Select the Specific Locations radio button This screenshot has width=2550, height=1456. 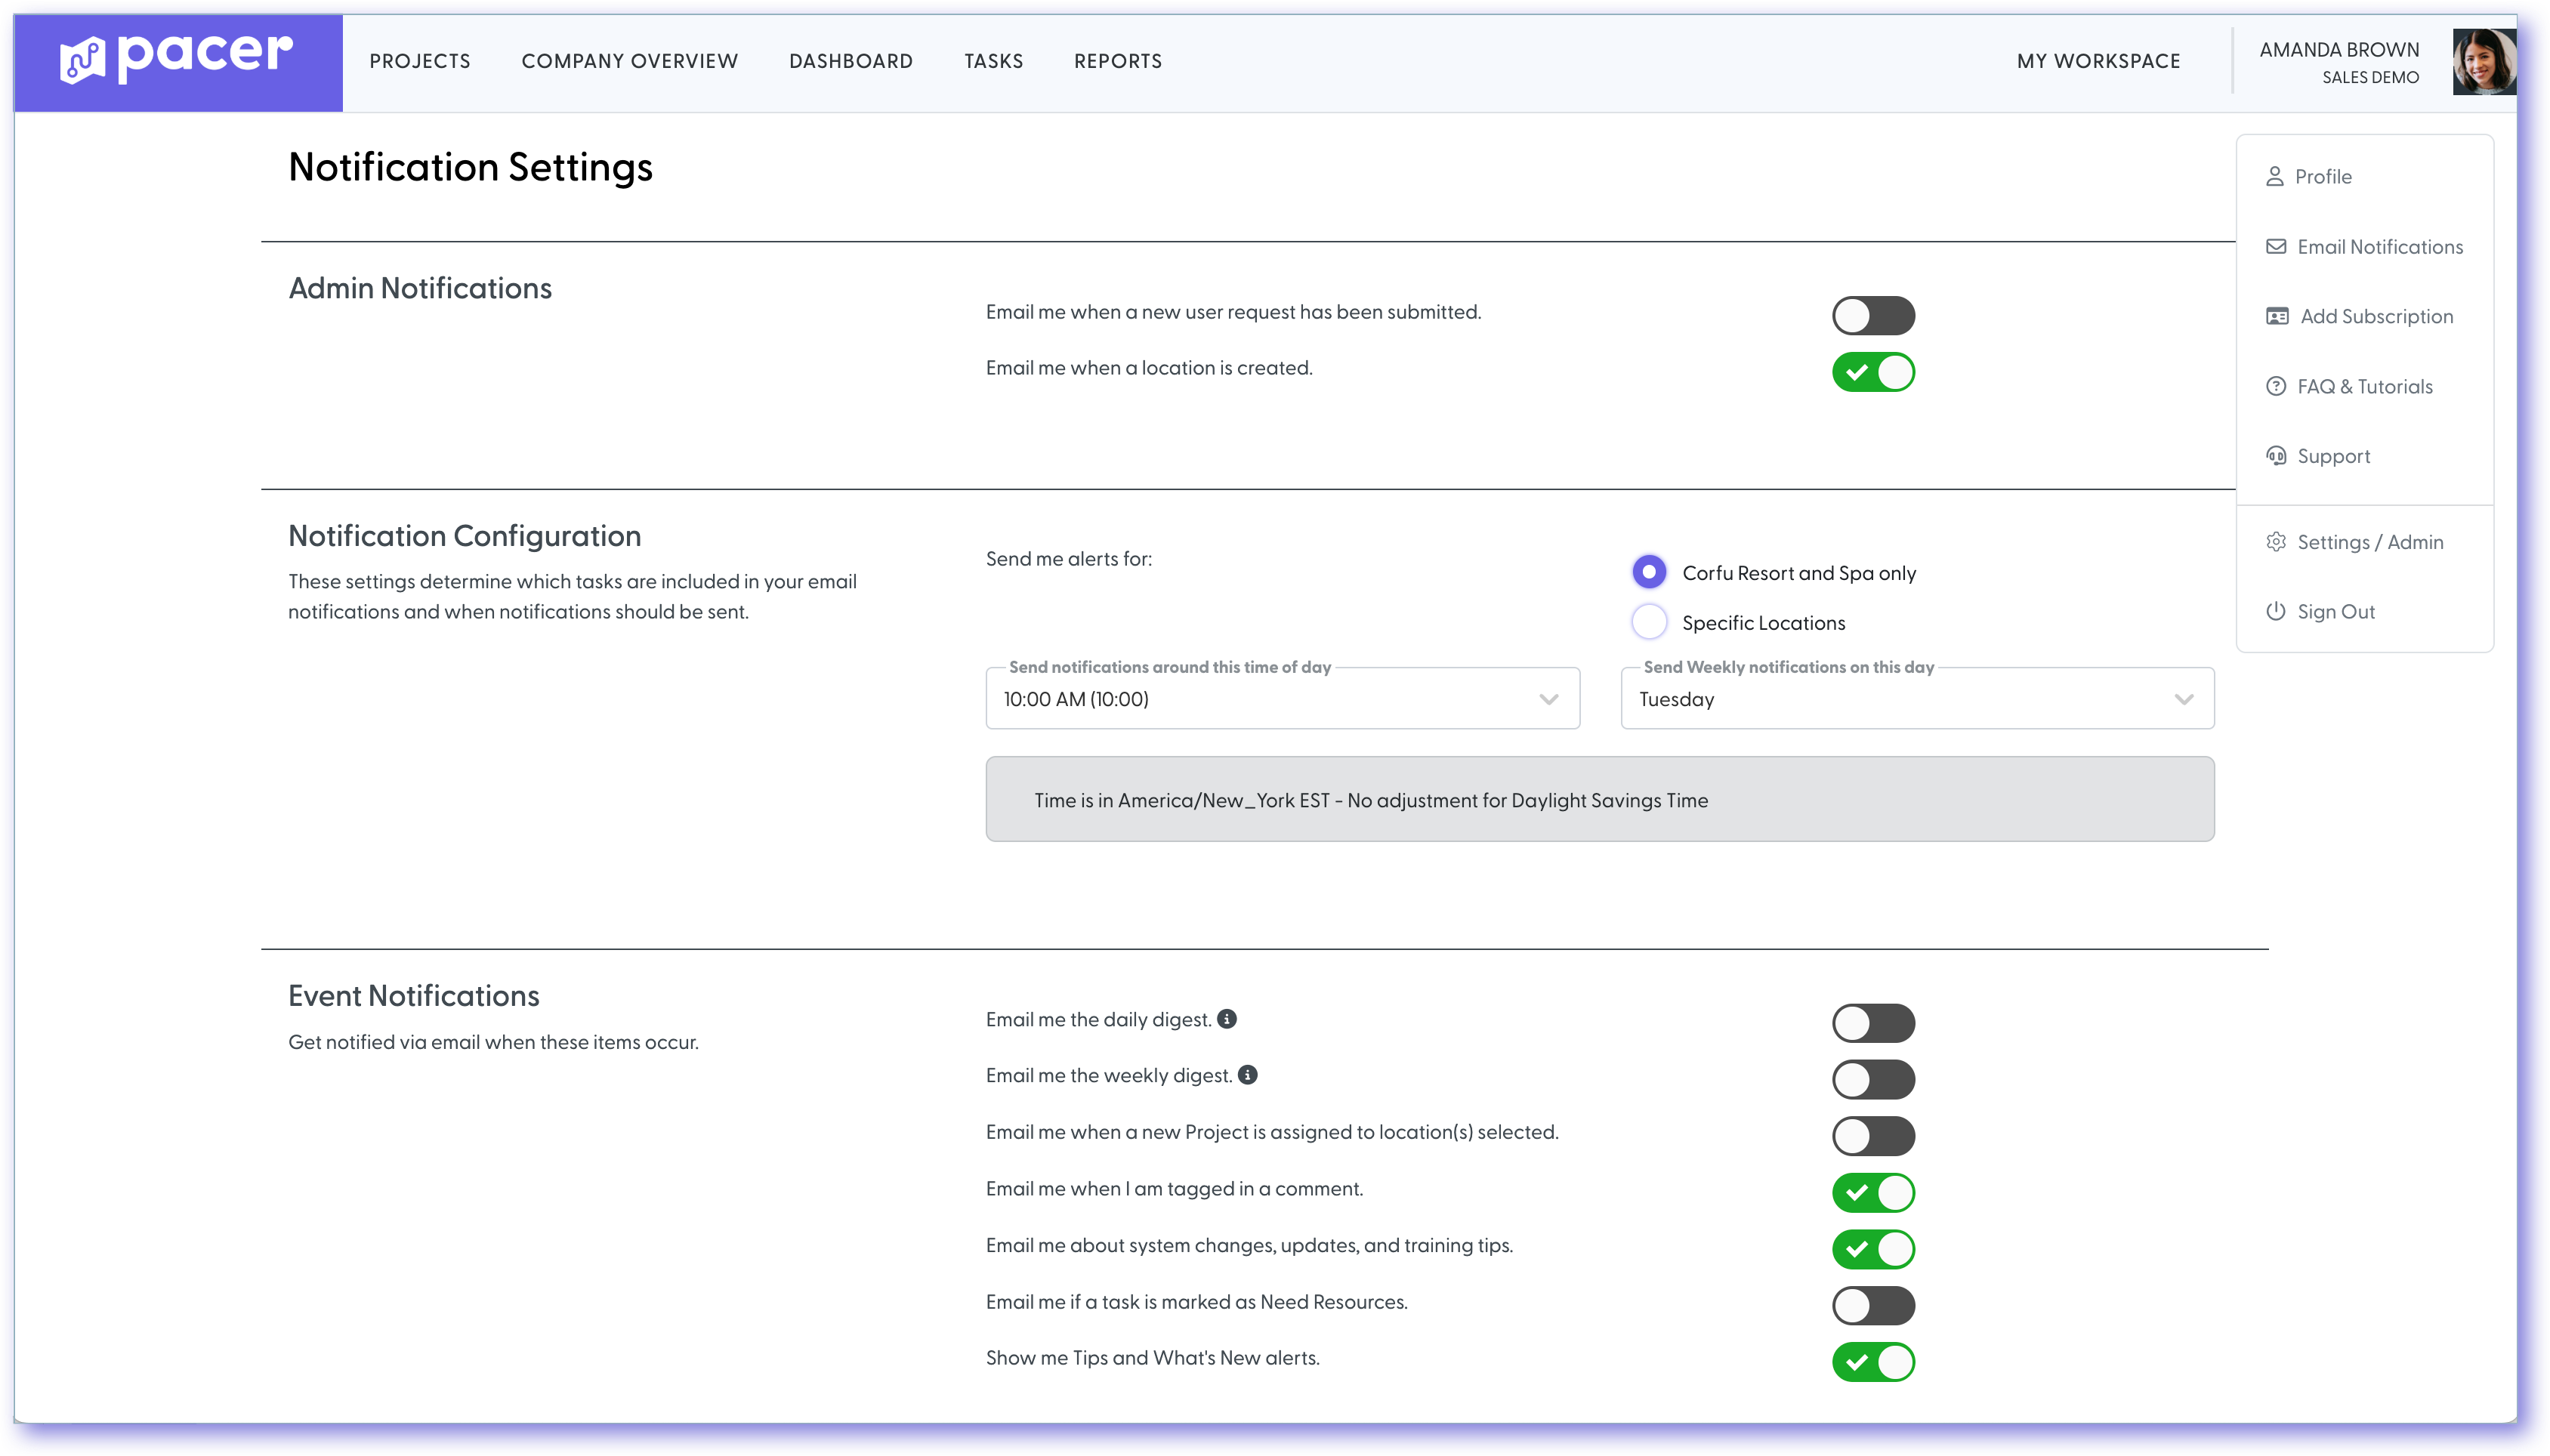point(1649,622)
